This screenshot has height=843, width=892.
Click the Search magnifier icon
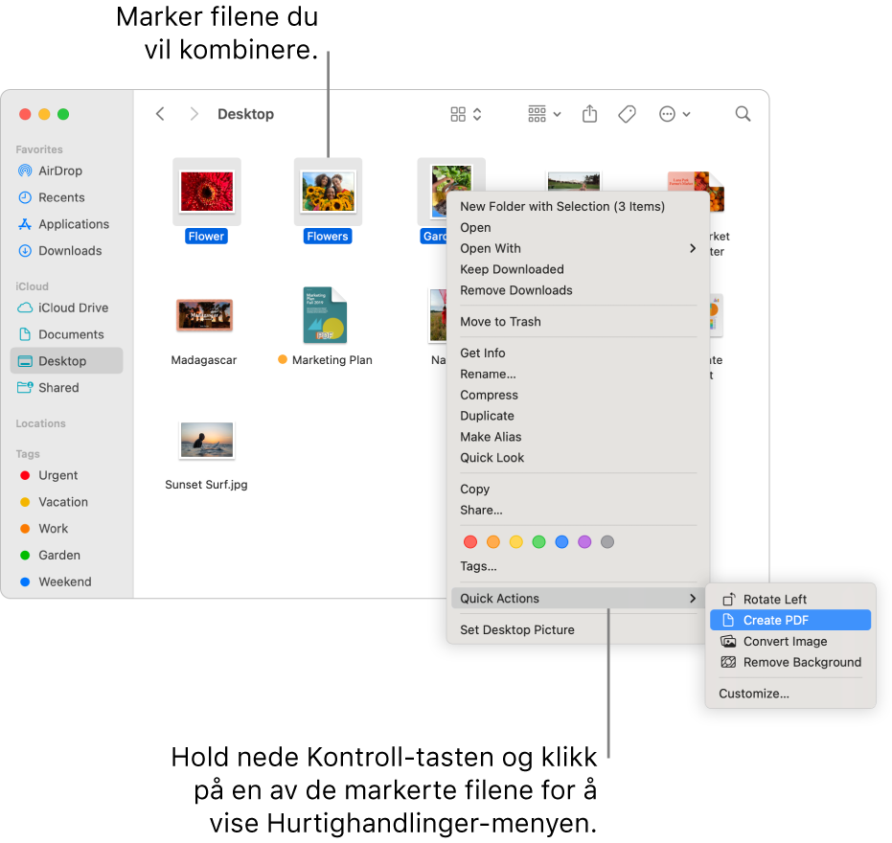click(743, 114)
